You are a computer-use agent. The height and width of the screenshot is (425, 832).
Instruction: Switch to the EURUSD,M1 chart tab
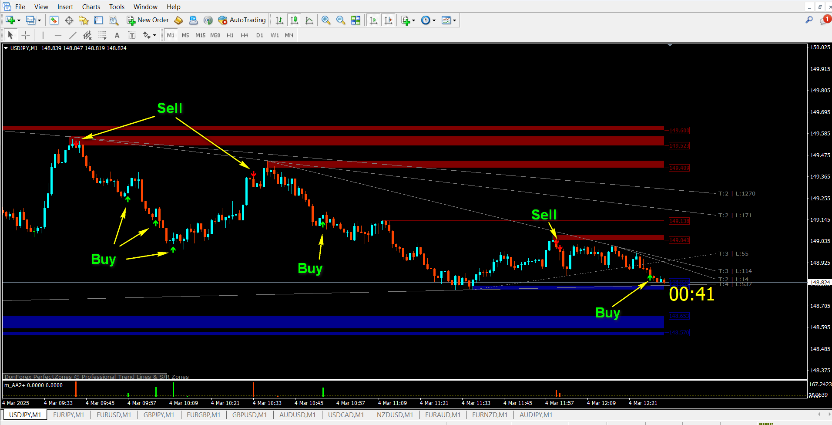(x=114, y=415)
